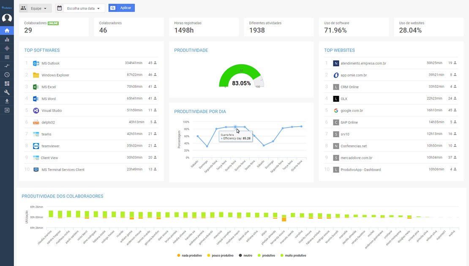Click the 59h25min time for atendimento.empresa.com.br
The image size is (469, 266).
click(x=435, y=63)
